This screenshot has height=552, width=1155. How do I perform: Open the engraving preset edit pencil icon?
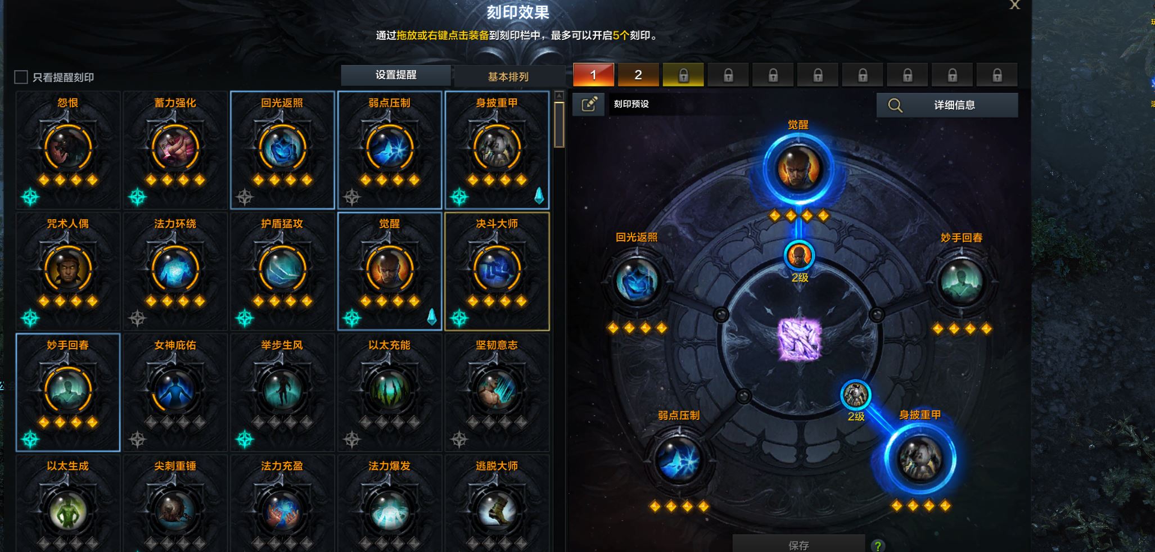coord(589,105)
